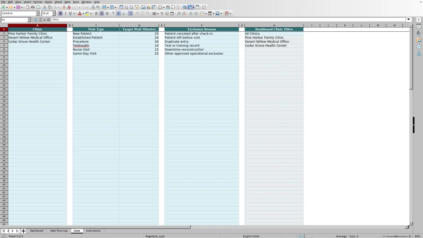Image resolution: width=423 pixels, height=238 pixels.
Task: Open the Font Name dropdown arrow
Action: point(38,13)
